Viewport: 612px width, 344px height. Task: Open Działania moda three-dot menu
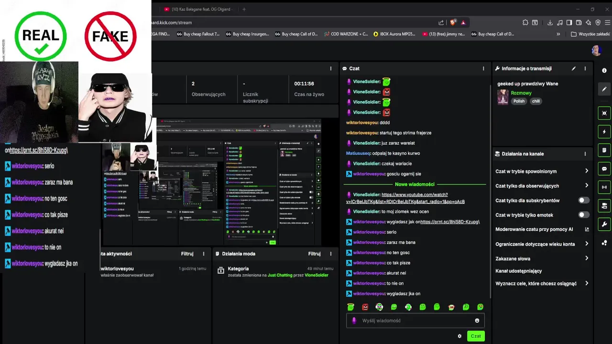(331, 254)
